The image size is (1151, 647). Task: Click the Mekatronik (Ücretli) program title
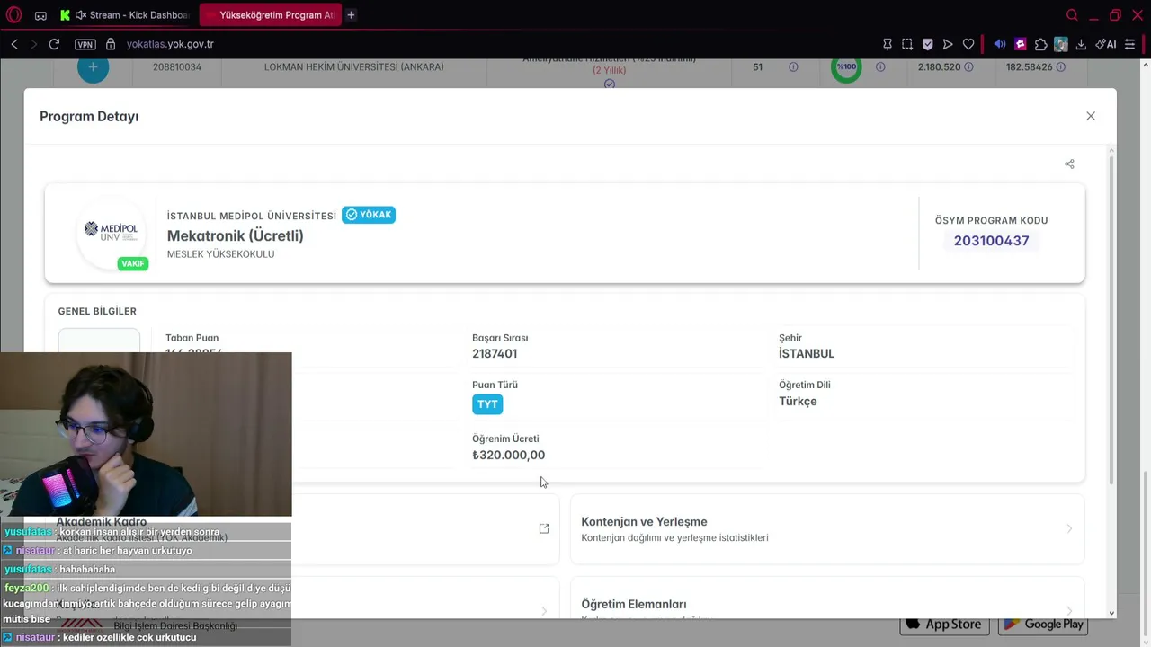[x=236, y=235]
